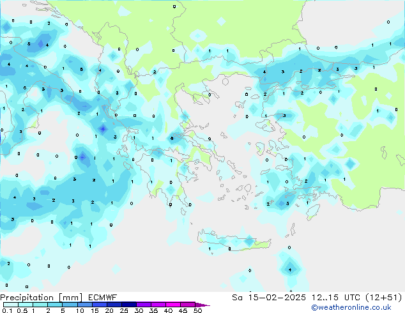Click the legend value '10'
Viewport: 405px width, 313px height.
click(x=80, y=310)
